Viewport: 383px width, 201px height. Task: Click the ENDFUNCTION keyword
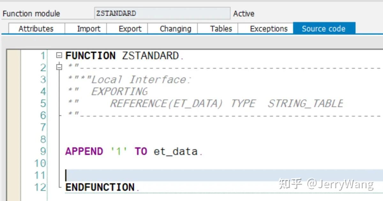[100, 187]
